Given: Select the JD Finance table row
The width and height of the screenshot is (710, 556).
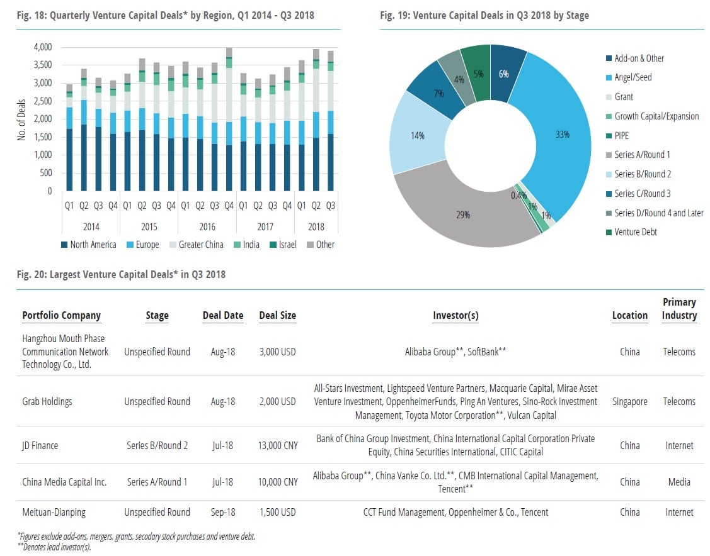Looking at the screenshot, I should [40, 445].
